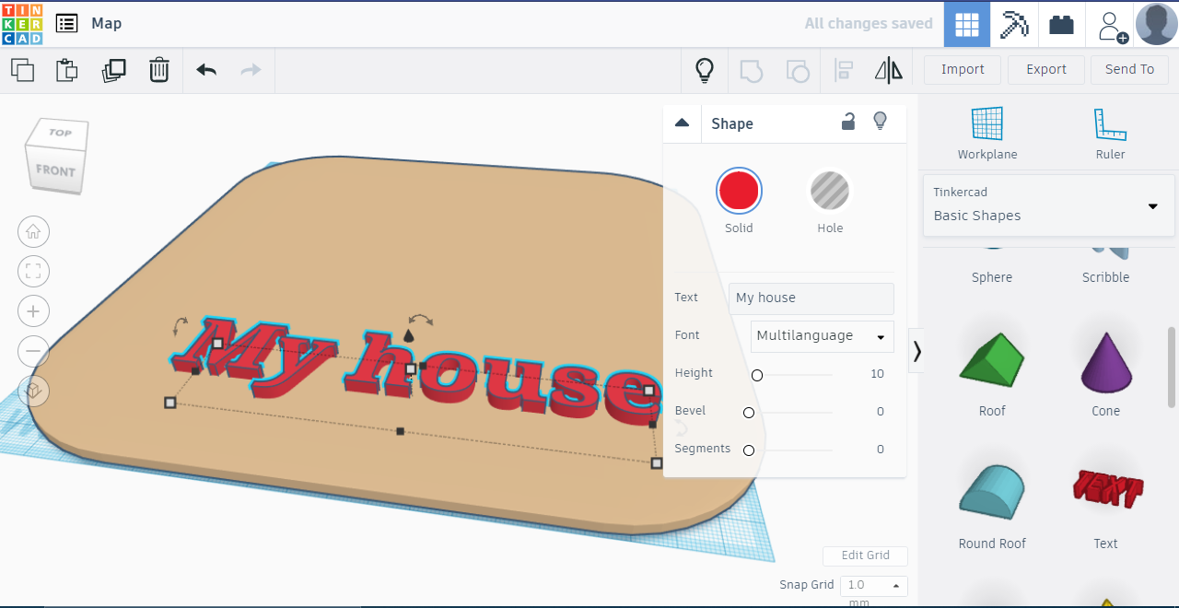1179x608 pixels.
Task: Click the FRONT face of view cube
Action: [x=55, y=170]
